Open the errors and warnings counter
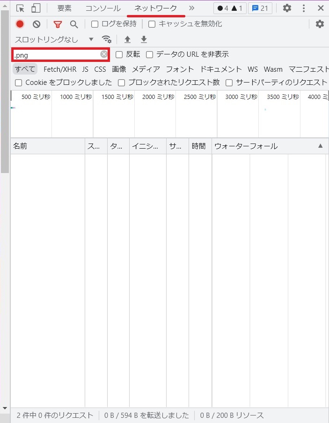 click(x=230, y=8)
